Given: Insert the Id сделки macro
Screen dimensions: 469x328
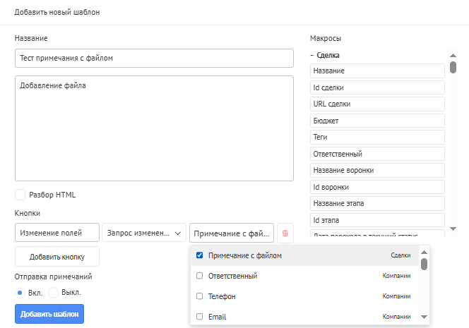Looking at the screenshot, I should coord(377,87).
